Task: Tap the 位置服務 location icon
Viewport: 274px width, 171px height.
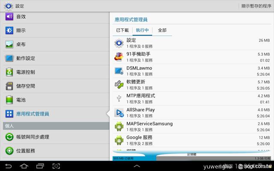Action: [9, 151]
